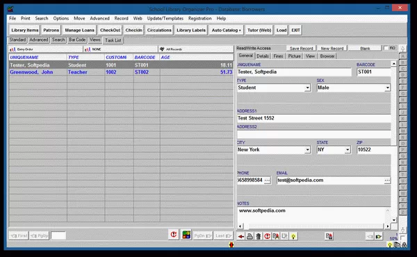Click the down arrow below alphabet index
Image resolution: width=417 pixels, height=257 pixels.
[x=403, y=230]
